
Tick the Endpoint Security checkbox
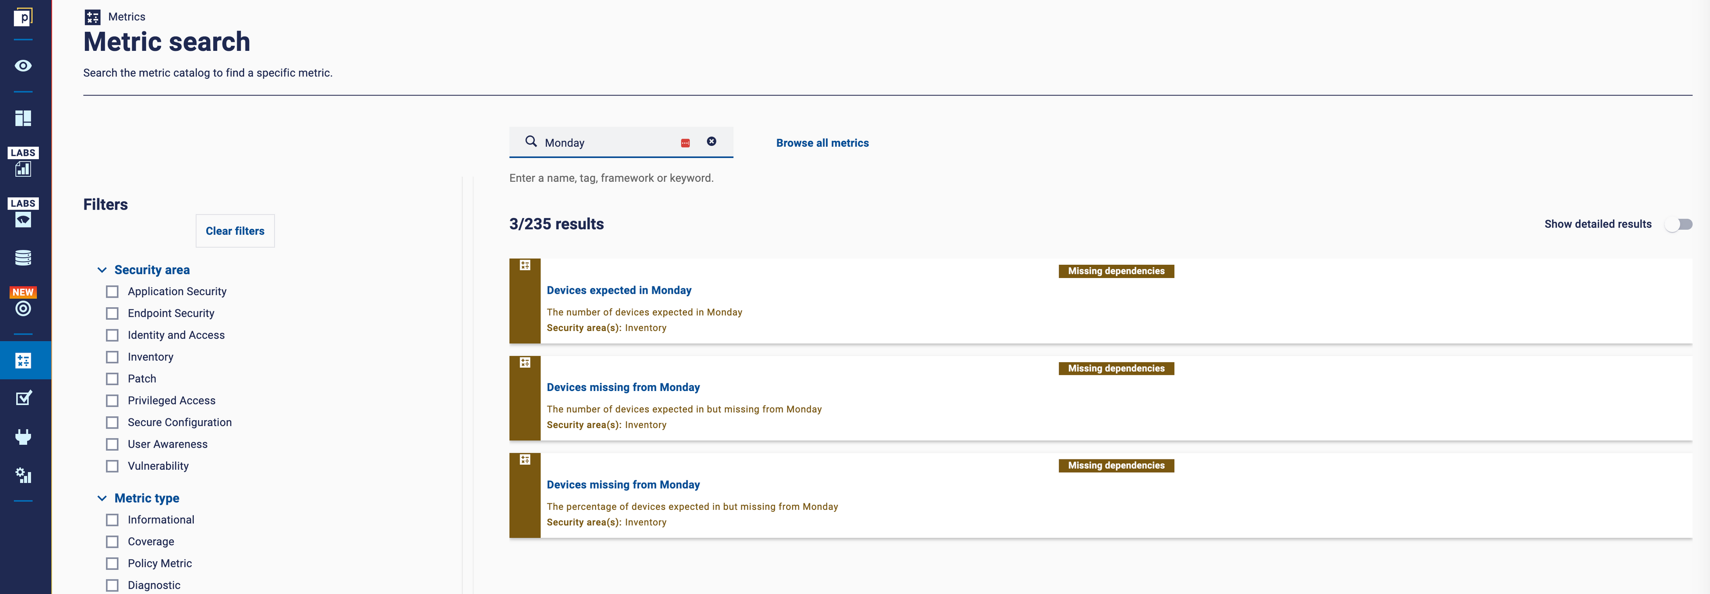(112, 313)
